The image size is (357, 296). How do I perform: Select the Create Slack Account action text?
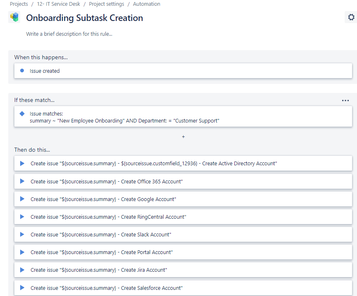101,235
